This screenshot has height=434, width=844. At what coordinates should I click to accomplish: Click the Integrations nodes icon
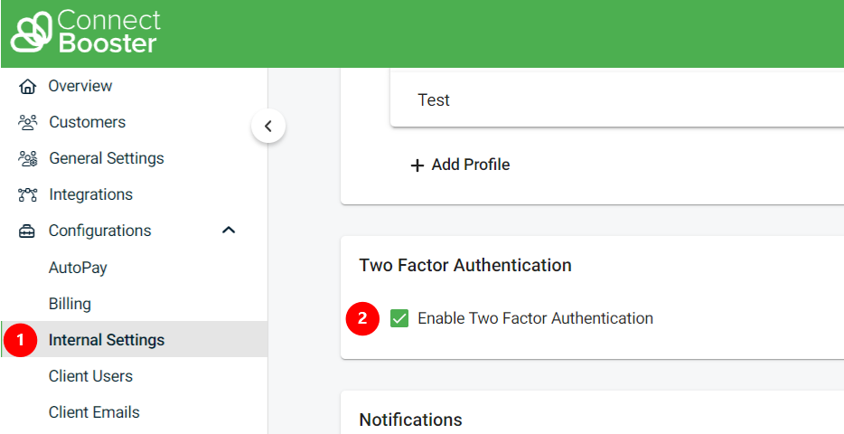coord(28,195)
